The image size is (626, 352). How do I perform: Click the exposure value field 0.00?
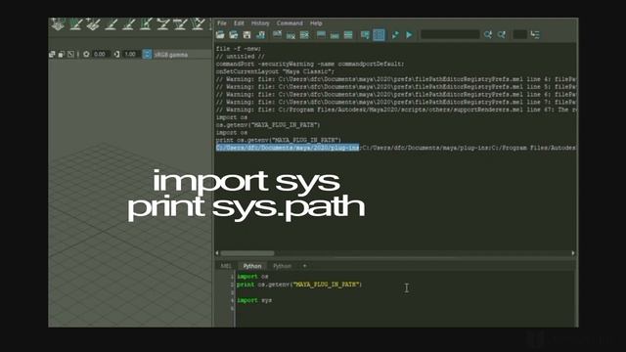pos(100,55)
